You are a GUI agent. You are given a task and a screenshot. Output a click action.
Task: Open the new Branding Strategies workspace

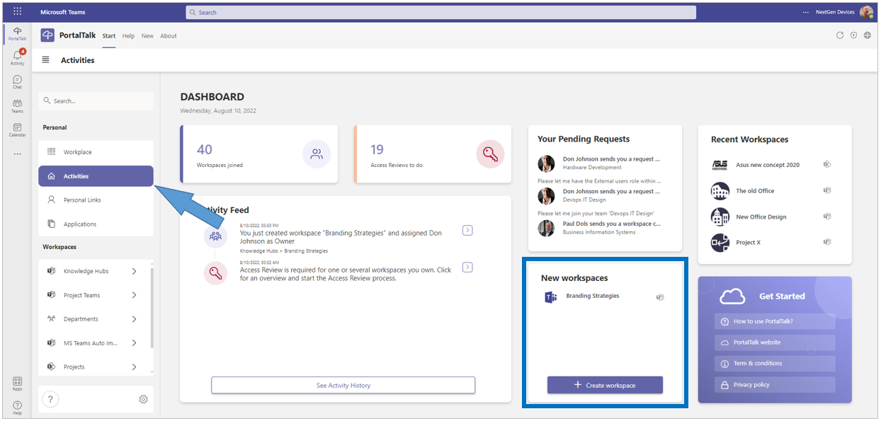(593, 296)
